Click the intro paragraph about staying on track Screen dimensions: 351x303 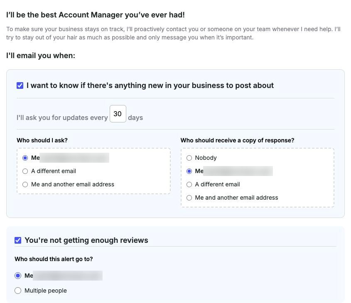point(173,33)
